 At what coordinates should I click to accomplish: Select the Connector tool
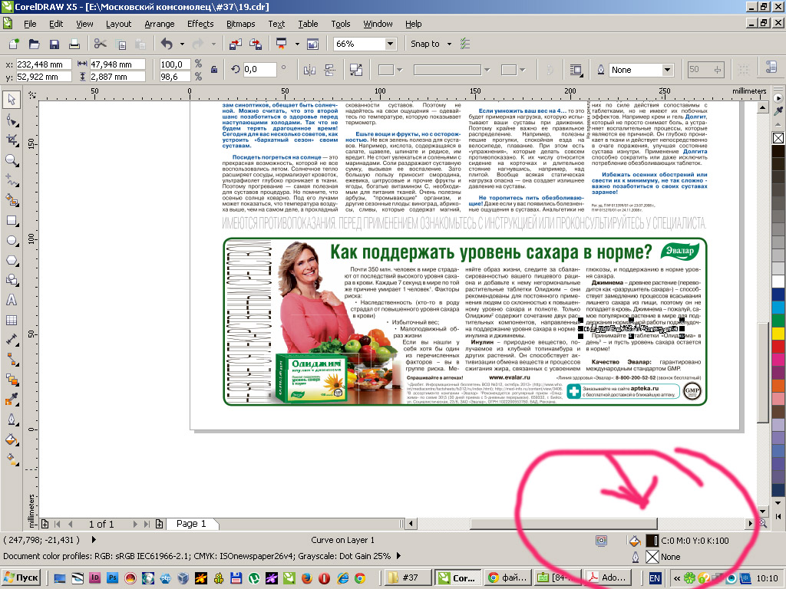point(11,360)
